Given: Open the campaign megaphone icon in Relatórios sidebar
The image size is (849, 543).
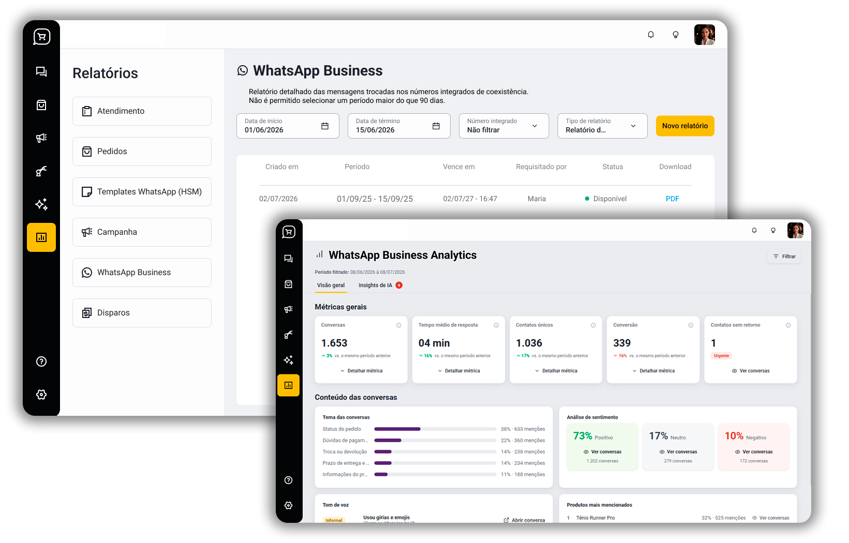Looking at the screenshot, I should 41,138.
